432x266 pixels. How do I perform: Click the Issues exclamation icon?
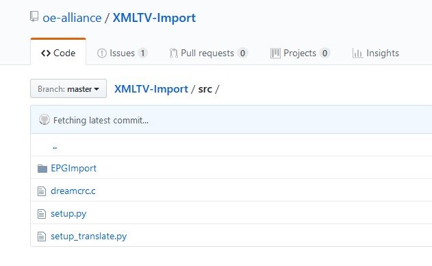point(101,53)
